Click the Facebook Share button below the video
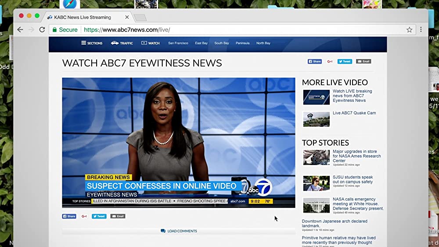This screenshot has height=247, width=439. click(x=69, y=216)
